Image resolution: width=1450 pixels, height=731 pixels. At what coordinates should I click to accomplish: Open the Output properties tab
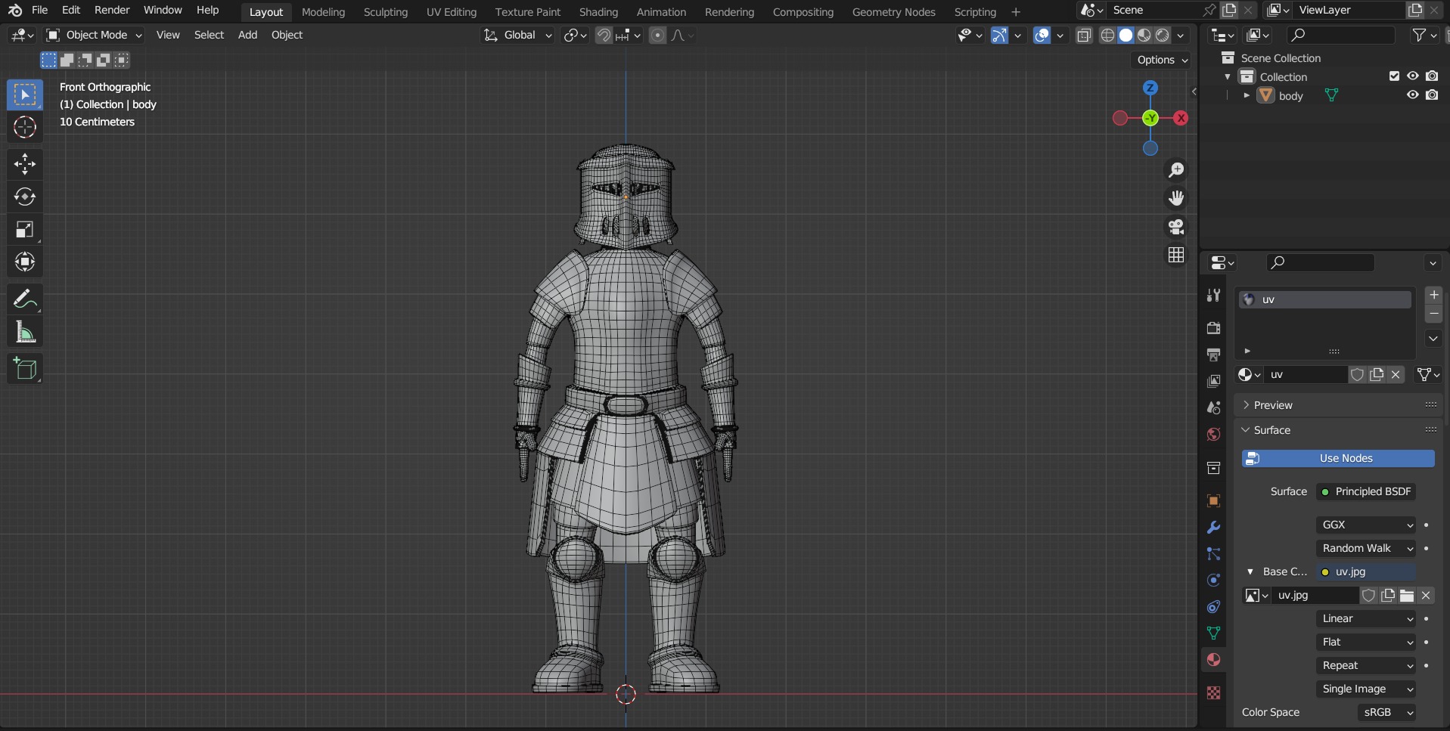(1213, 355)
